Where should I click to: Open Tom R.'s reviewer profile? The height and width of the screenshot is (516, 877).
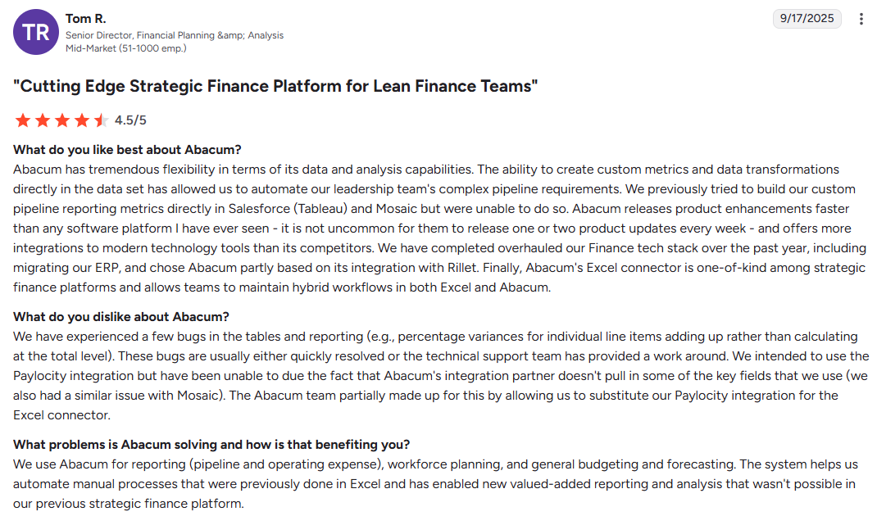[x=85, y=18]
